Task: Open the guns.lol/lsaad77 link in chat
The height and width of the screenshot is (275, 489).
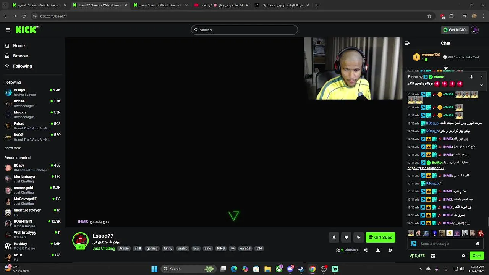Action: (426, 168)
